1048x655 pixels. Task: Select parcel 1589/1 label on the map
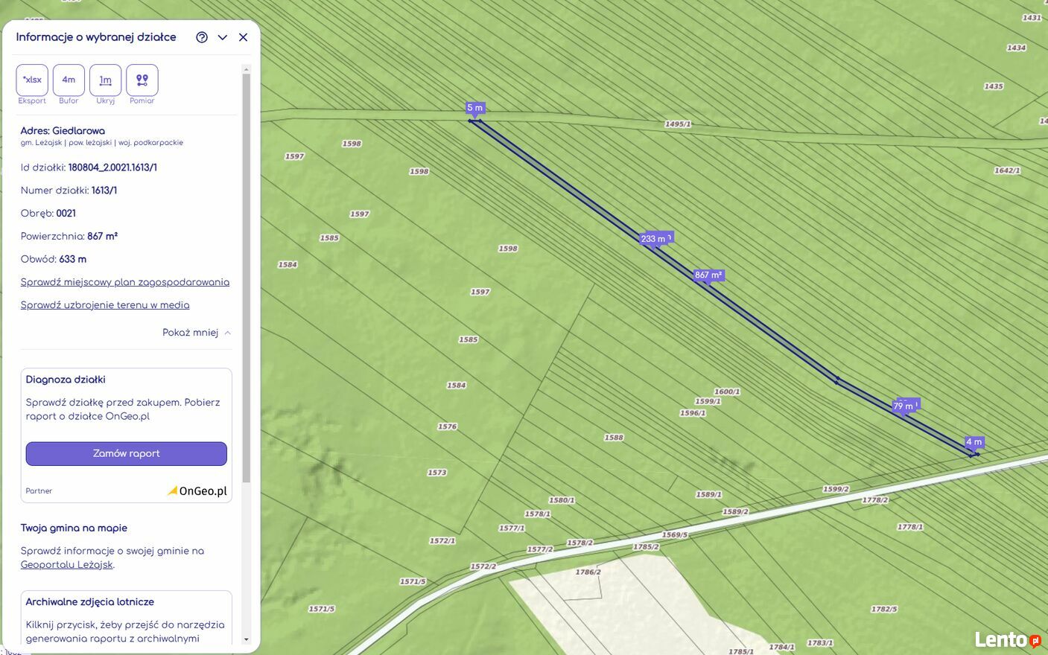click(708, 494)
